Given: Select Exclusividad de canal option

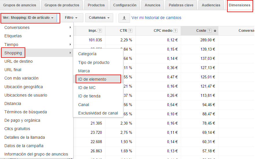Looking at the screenshot, I should (x=98, y=113).
